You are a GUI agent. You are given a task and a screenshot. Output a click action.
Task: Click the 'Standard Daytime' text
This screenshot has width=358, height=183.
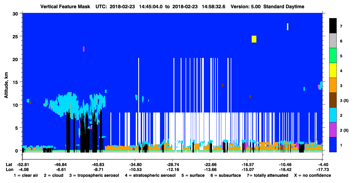[284, 7]
